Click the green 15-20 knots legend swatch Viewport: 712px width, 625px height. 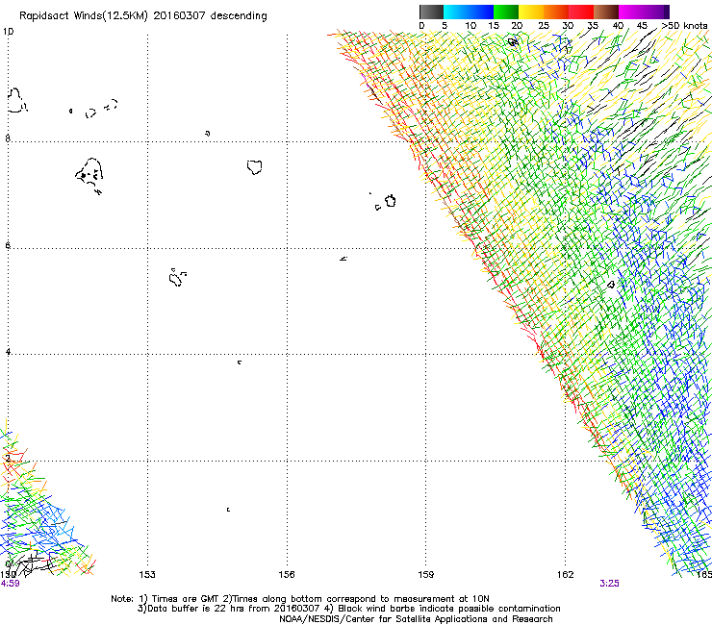tap(506, 12)
